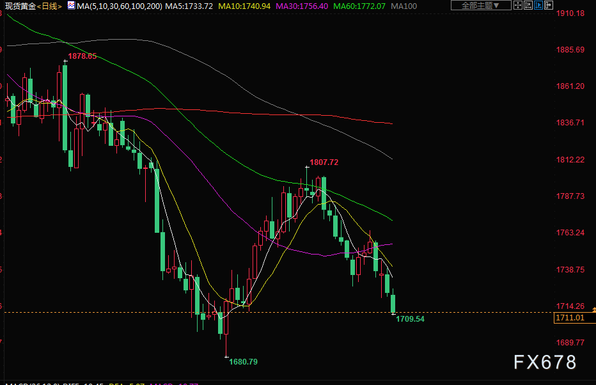596x385 pixels.
Task: Click the current price tag 1711.01
Action: (570, 318)
